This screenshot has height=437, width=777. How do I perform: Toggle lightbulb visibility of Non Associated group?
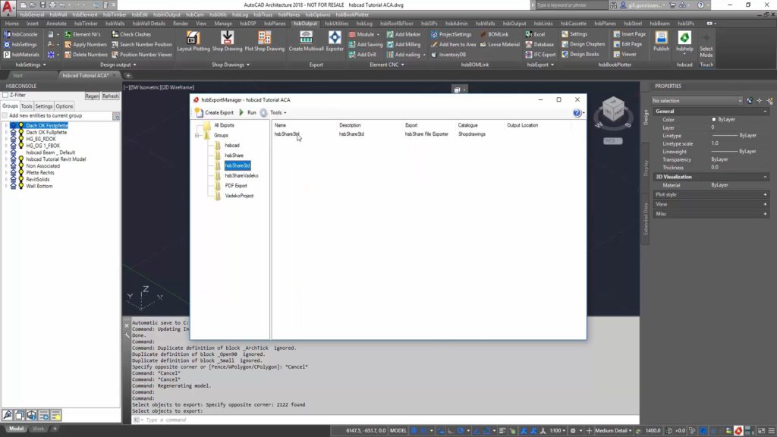pos(20,166)
